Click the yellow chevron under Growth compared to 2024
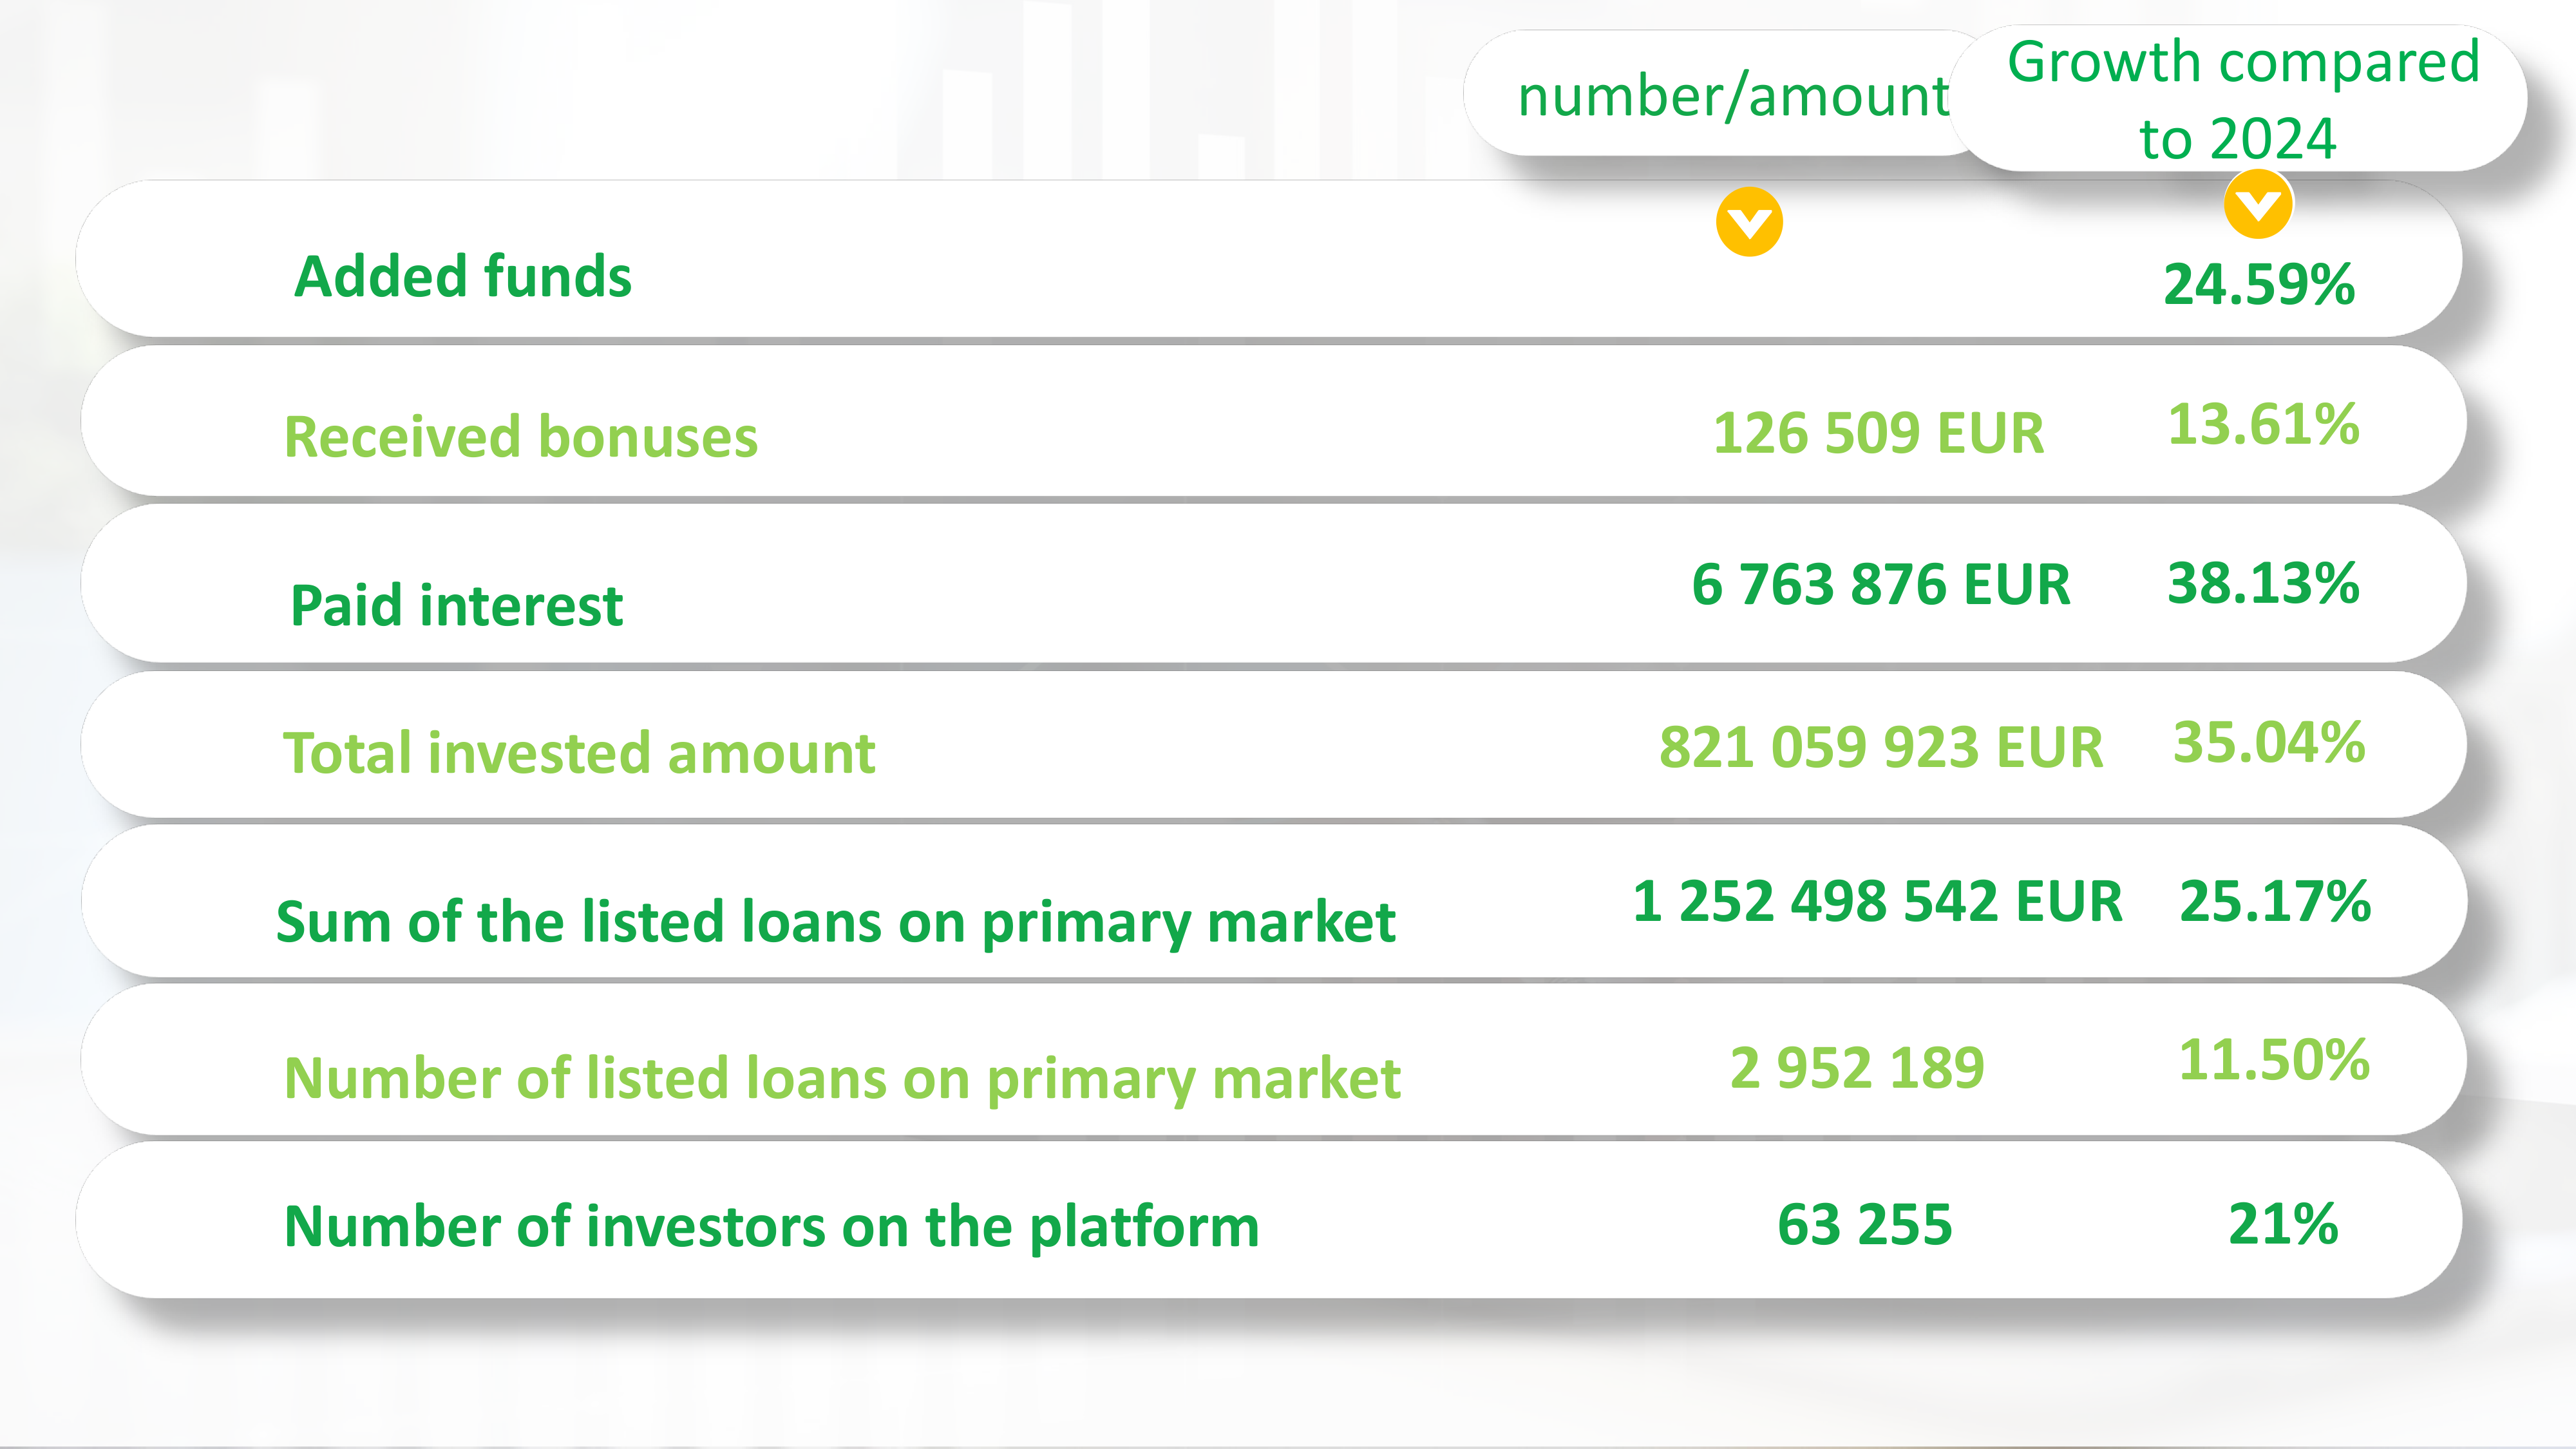The image size is (2576, 1449). tap(2258, 205)
